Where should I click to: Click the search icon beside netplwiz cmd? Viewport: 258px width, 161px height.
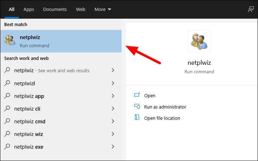click(x=7, y=121)
